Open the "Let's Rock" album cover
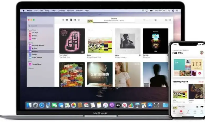Image resolution: width=205 pixels, height=122 pixels. [72, 41]
